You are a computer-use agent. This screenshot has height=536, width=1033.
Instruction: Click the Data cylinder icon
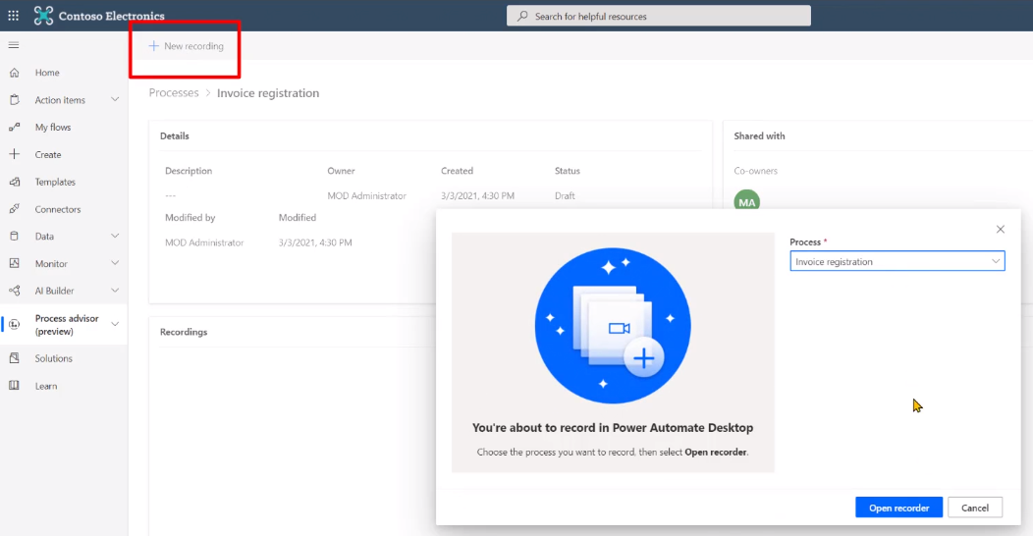[15, 236]
